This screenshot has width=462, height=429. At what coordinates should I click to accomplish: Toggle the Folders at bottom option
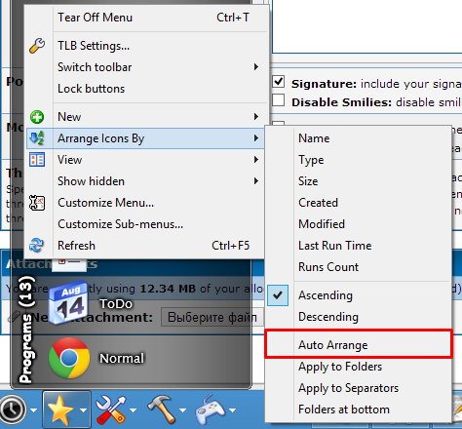click(x=358, y=409)
